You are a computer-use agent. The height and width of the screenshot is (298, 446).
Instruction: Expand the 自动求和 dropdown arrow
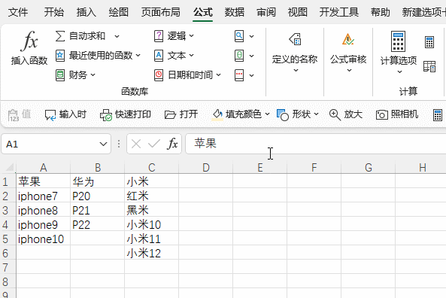coord(117,36)
